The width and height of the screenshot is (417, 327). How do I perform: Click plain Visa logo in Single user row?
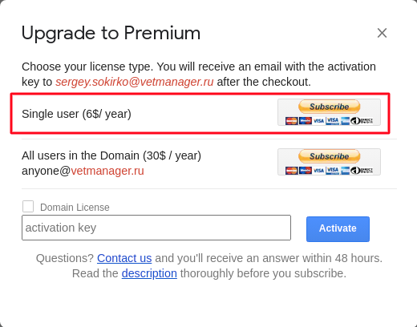click(318, 121)
